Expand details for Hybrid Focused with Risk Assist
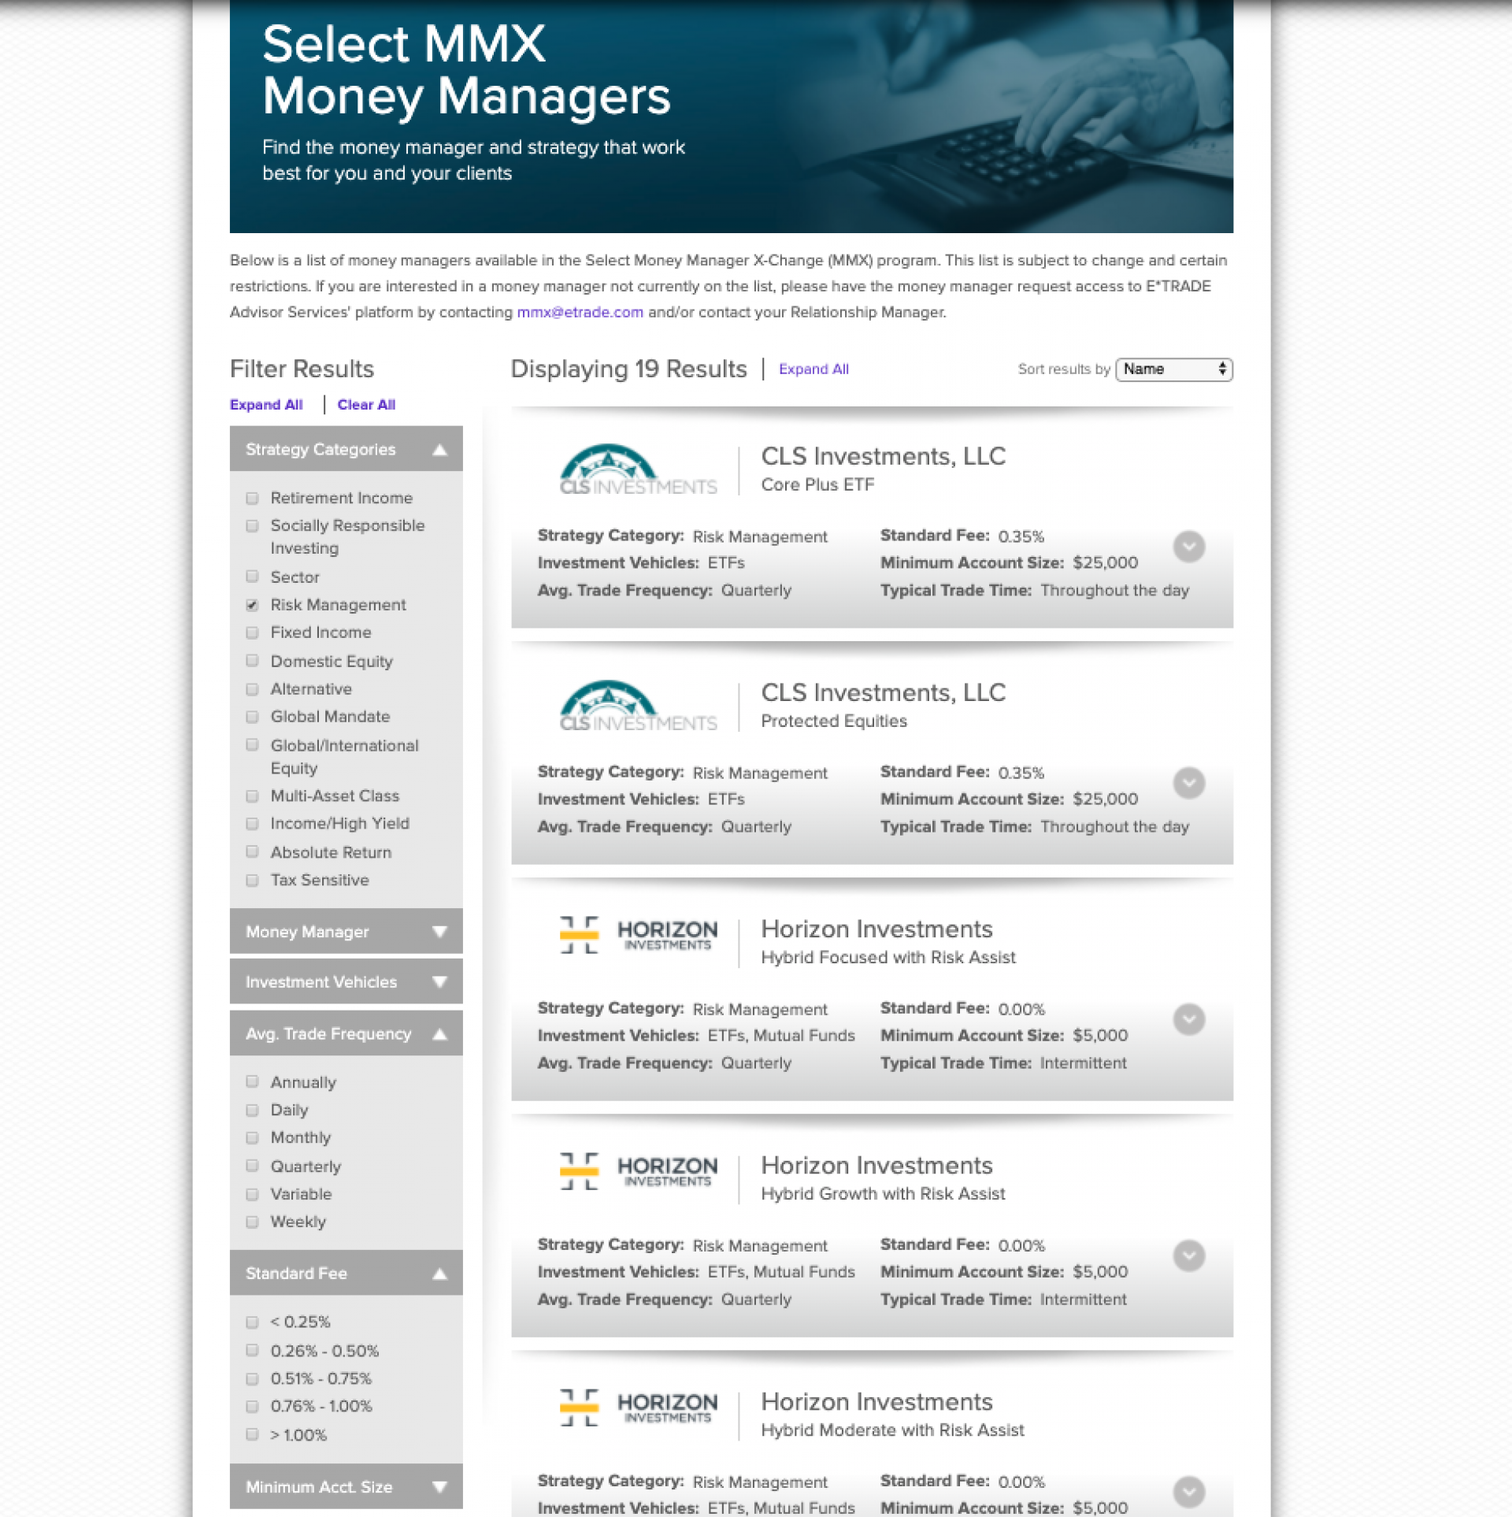Screen dimensions: 1512x1517 pos(1188,1019)
